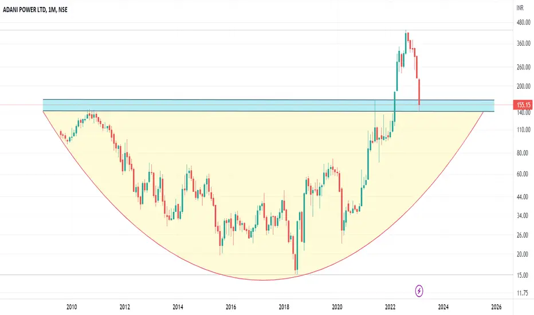The height and width of the screenshot is (315, 534).
Task: Click the 2022 time axis label
Action: coord(390,307)
